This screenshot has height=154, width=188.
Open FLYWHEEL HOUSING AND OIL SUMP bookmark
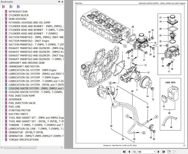tap(29, 22)
